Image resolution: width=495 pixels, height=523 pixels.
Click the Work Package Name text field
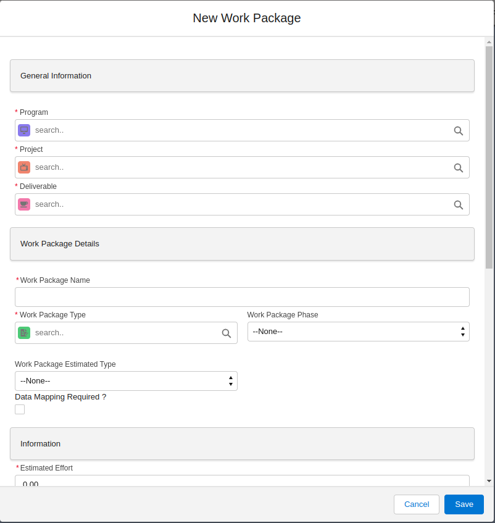pos(242,297)
